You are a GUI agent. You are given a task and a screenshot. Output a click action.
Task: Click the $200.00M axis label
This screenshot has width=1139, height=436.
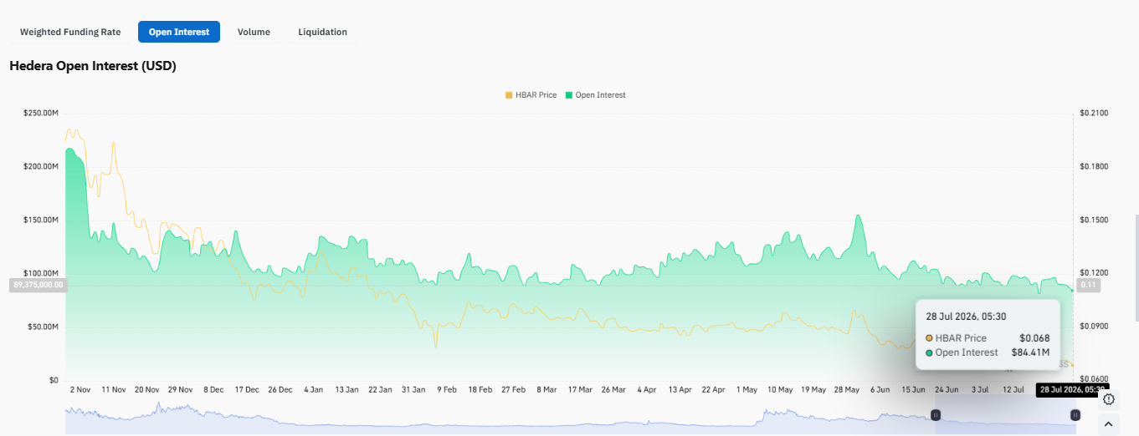pyautogui.click(x=42, y=167)
